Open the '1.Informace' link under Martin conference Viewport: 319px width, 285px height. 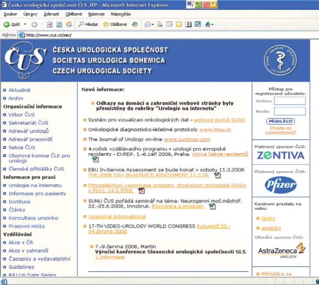click(x=110, y=257)
